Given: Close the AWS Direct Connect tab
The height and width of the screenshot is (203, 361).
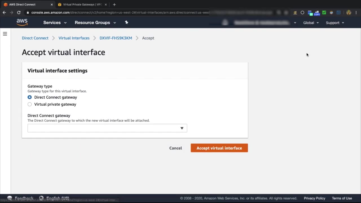Looking at the screenshot, I should (52, 5).
